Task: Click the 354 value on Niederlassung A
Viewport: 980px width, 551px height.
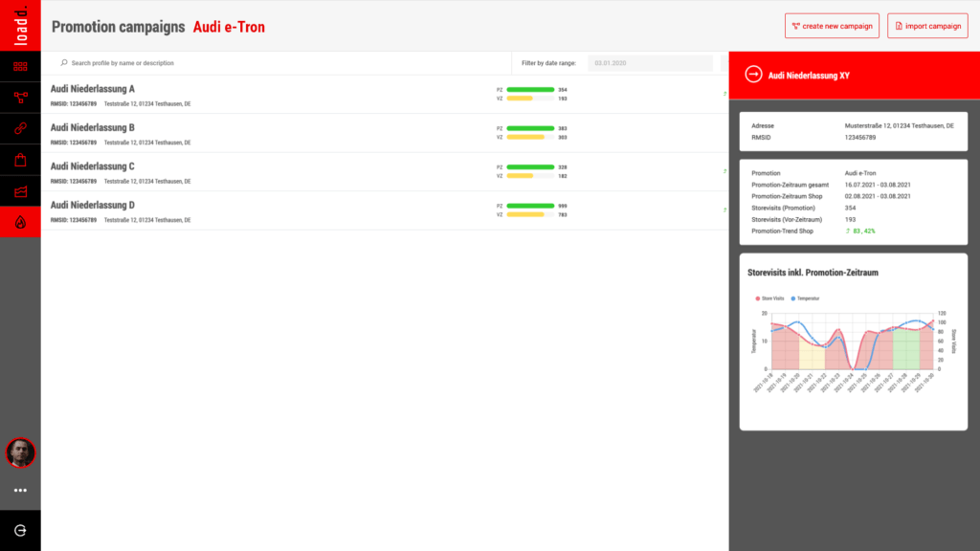Action: [x=563, y=89]
